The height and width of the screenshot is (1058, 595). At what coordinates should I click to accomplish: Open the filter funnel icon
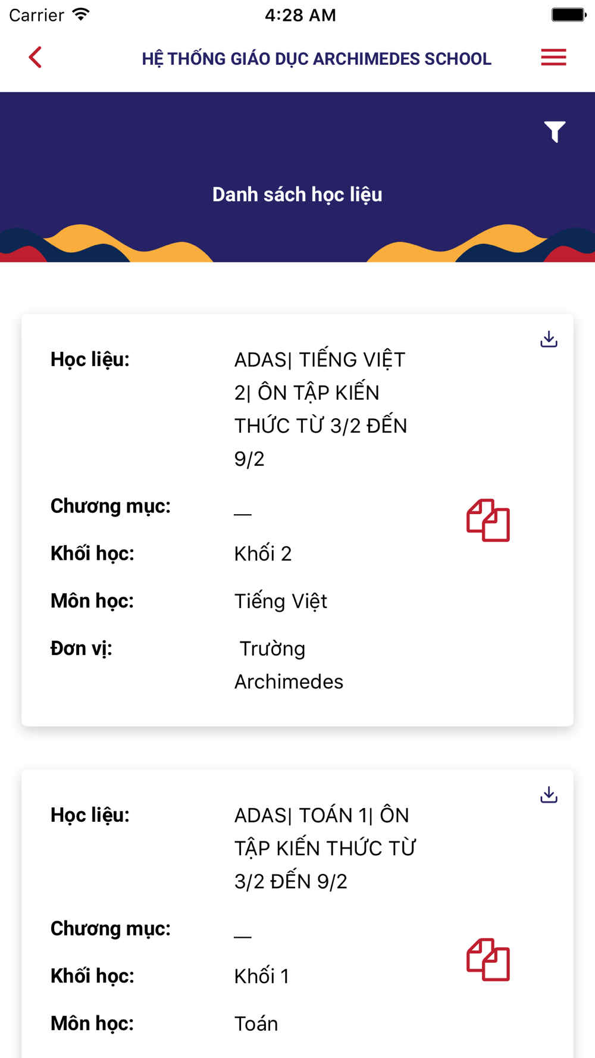point(555,132)
